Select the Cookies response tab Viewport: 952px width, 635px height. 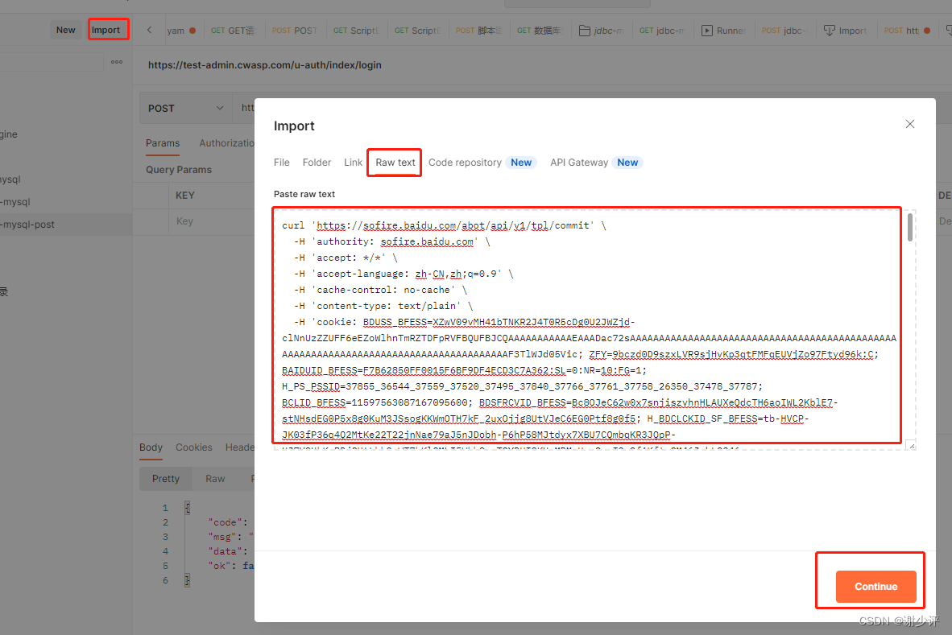pyautogui.click(x=193, y=447)
